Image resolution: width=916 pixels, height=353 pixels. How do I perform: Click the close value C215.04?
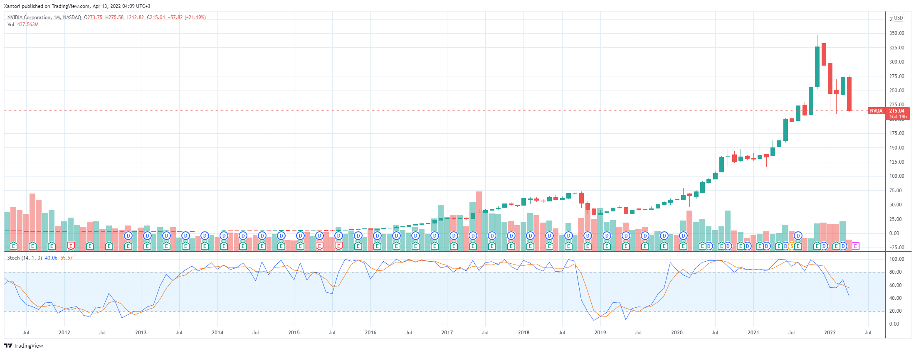coord(156,17)
